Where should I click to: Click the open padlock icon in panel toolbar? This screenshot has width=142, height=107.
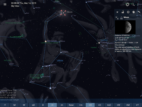tap(123, 12)
